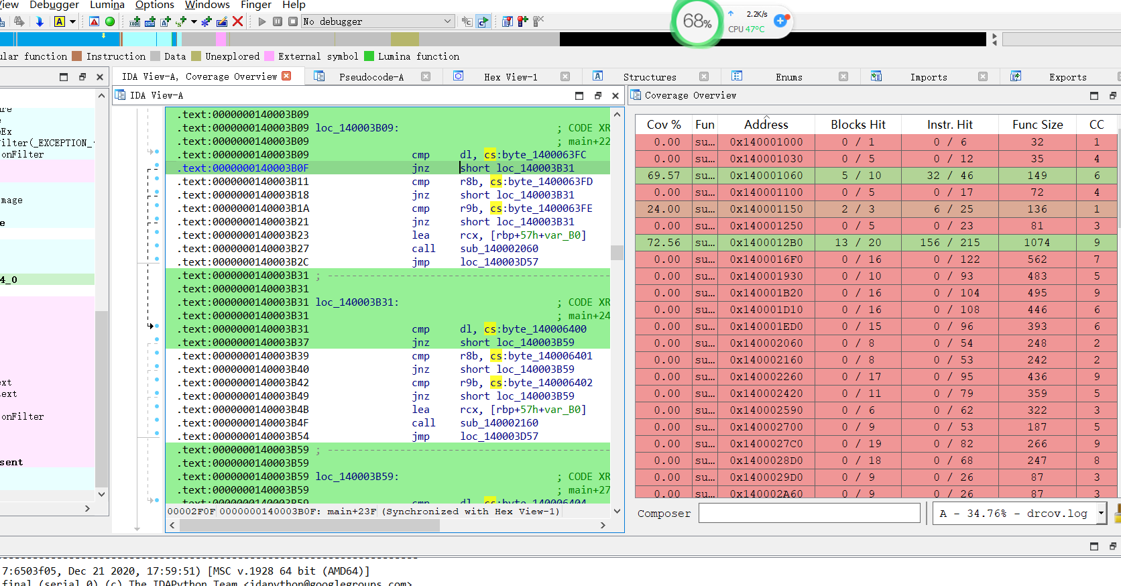Select the coverage row for 0x140001060
The width and height of the screenshot is (1121, 586).
point(876,176)
